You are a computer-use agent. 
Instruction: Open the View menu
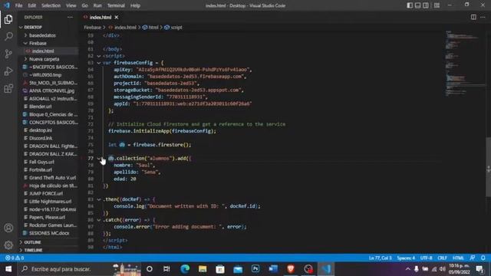pos(71,5)
